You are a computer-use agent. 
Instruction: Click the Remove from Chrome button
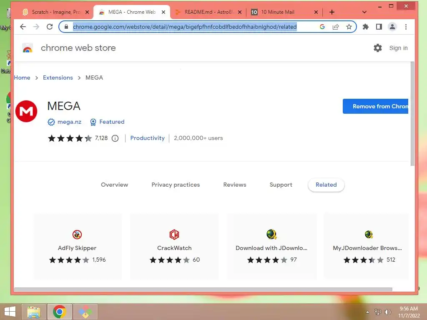click(x=375, y=106)
